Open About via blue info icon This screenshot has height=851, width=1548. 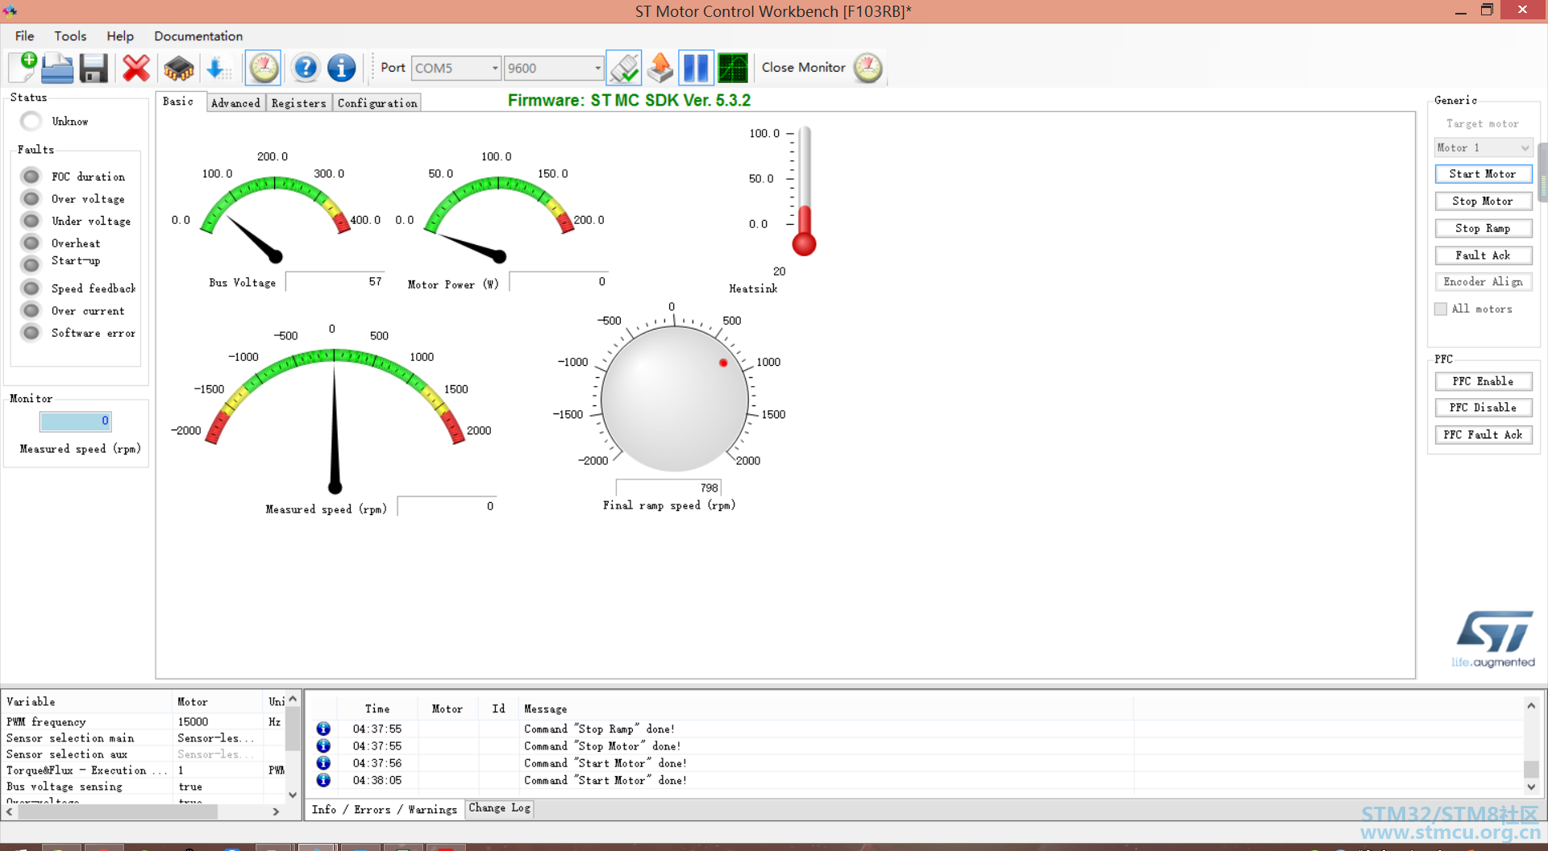342,68
